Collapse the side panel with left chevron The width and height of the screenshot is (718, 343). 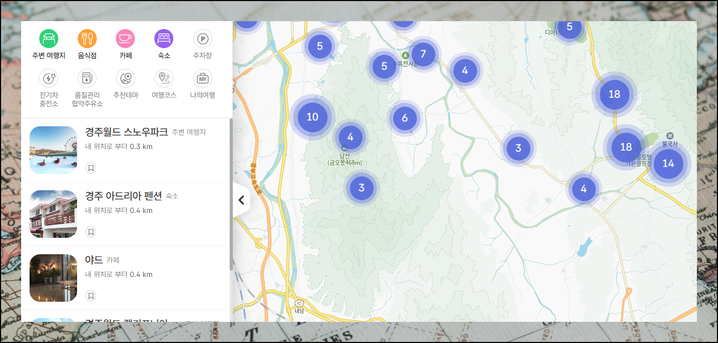[x=241, y=200]
